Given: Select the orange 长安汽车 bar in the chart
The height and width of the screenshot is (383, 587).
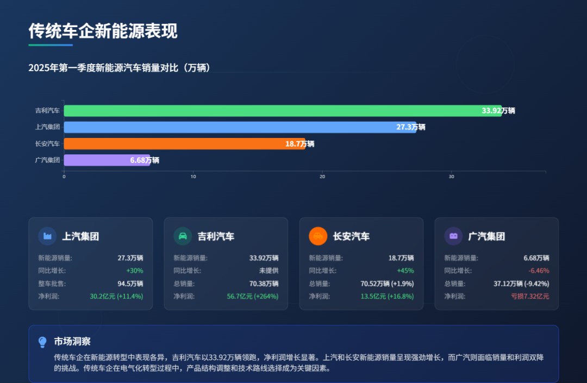Looking at the screenshot, I should pyautogui.click(x=185, y=143).
